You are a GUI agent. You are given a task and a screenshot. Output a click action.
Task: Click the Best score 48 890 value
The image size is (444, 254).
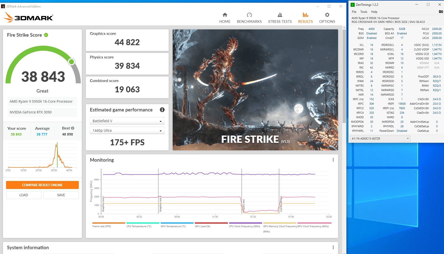point(68,134)
